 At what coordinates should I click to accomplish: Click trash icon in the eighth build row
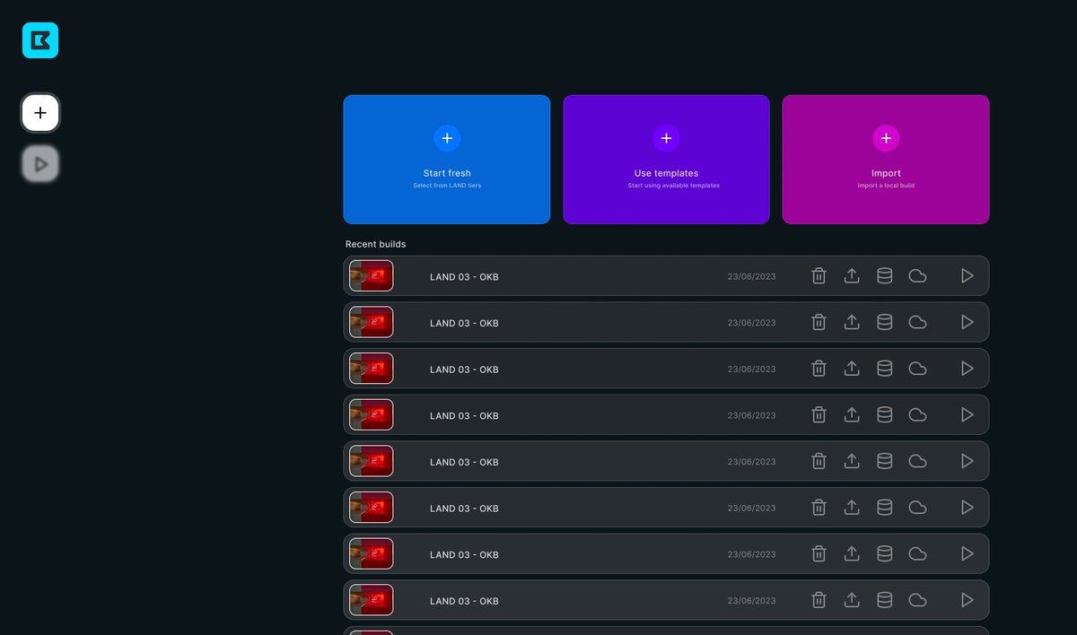click(819, 600)
